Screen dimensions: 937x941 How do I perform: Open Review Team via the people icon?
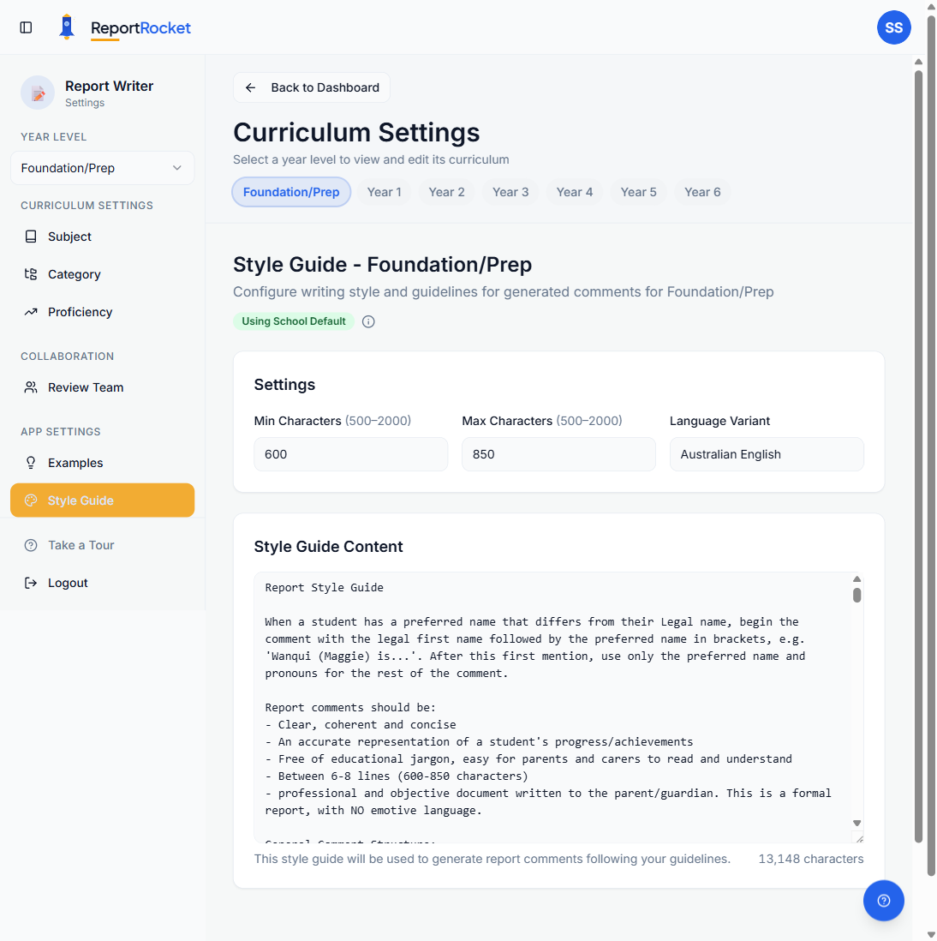tap(31, 387)
